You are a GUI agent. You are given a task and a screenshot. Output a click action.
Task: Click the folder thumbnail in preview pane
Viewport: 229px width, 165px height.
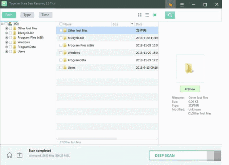point(189,68)
